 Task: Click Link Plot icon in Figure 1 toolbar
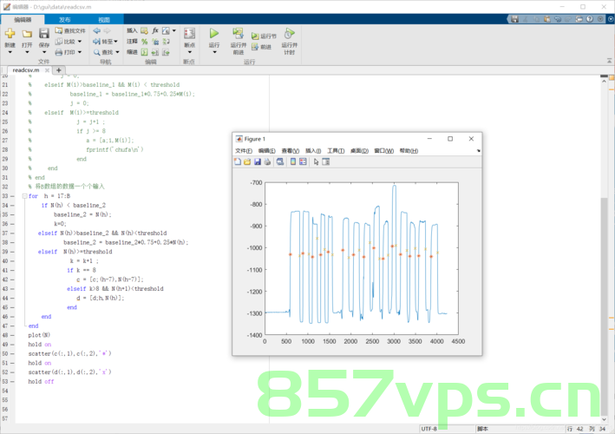(x=280, y=161)
